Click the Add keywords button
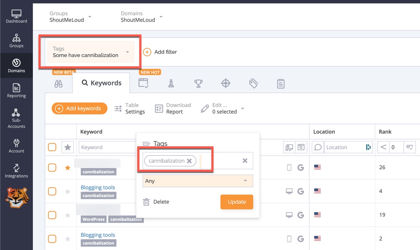The image size is (420, 250). [x=79, y=109]
